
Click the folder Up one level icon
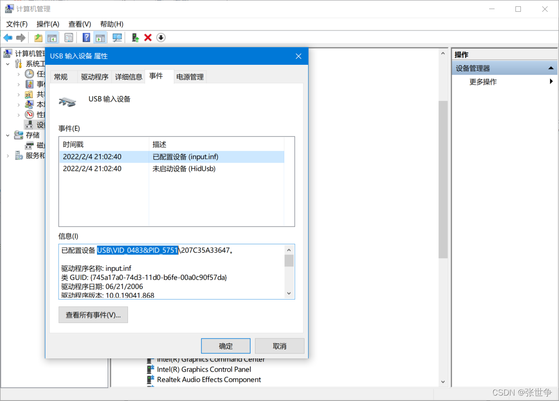coord(39,38)
